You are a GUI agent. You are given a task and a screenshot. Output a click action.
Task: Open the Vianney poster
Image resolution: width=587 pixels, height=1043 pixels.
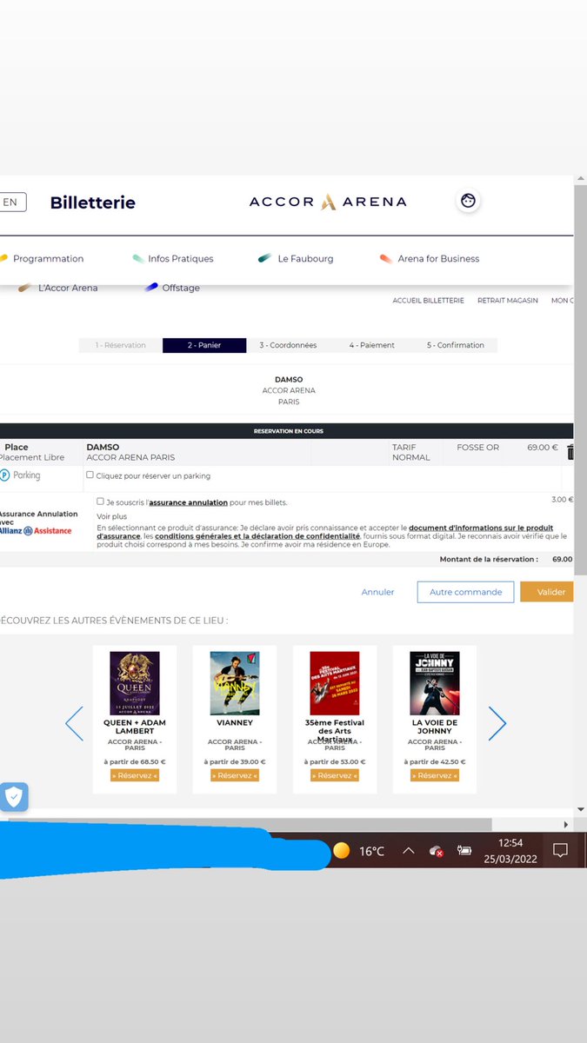235,683
